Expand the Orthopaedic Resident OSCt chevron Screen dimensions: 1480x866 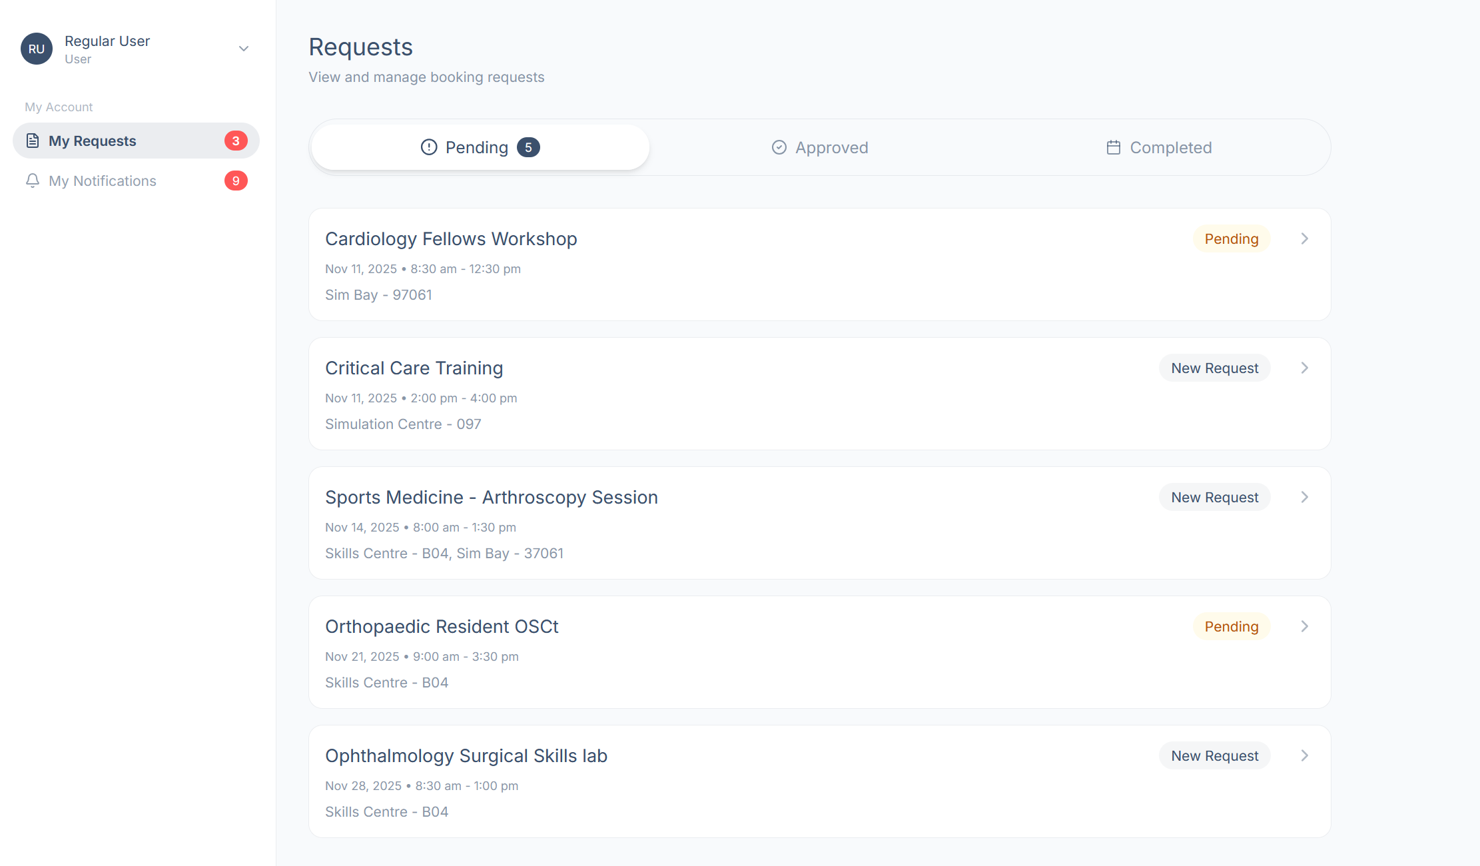click(x=1305, y=626)
